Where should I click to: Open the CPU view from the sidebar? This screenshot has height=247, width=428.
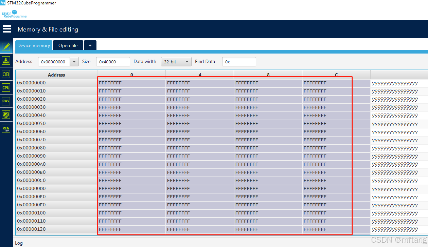pos(6,87)
